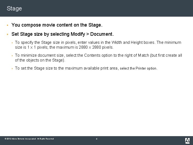Viewport: 193px width, 145px height.
Task: Click the Adobe logo in the footer
Action: [187, 141]
